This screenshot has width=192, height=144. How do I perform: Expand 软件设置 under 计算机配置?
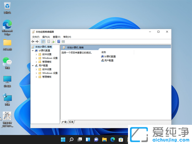coord(36,54)
